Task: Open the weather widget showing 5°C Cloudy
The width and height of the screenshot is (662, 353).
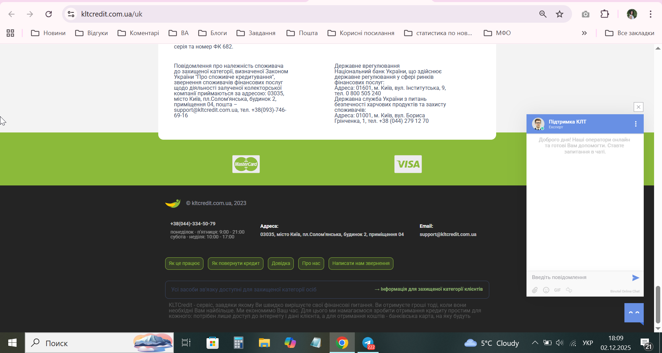Action: pyautogui.click(x=491, y=343)
